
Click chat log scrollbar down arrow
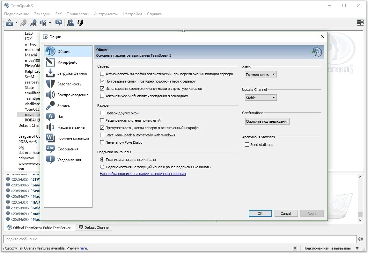[x=360, y=220]
